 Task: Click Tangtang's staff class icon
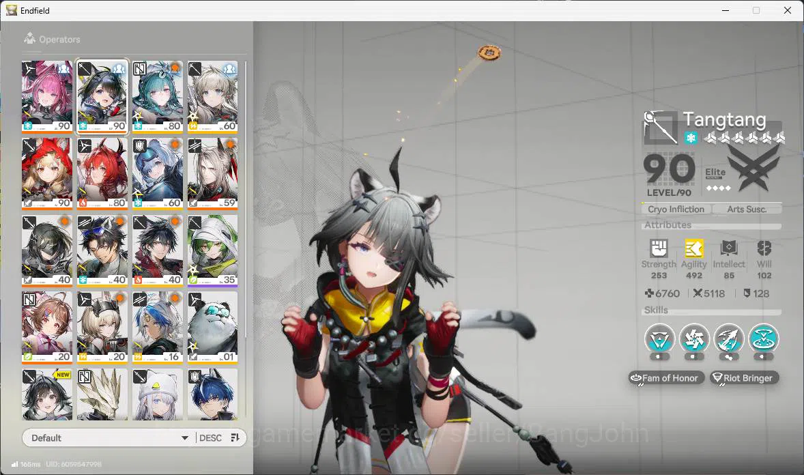661,127
